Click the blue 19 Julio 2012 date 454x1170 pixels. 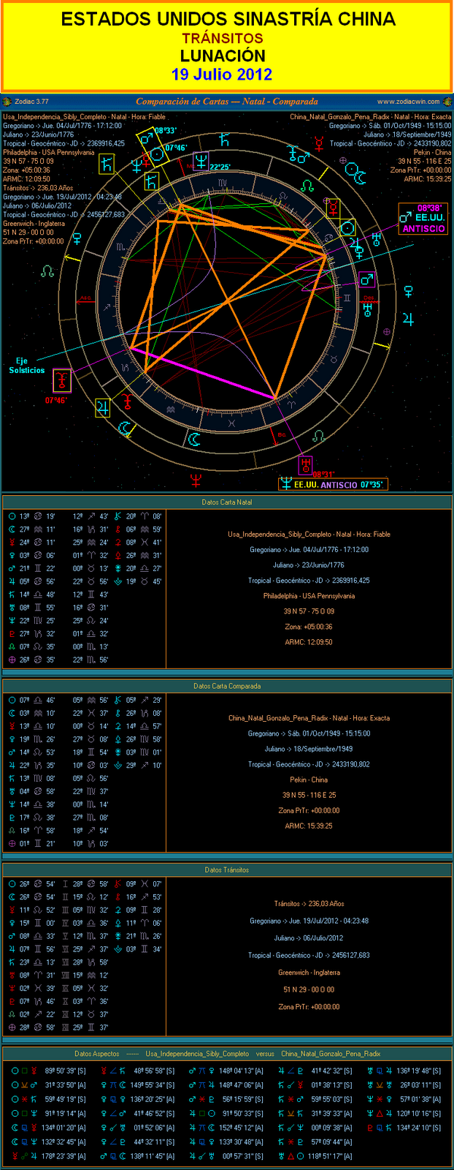click(222, 75)
